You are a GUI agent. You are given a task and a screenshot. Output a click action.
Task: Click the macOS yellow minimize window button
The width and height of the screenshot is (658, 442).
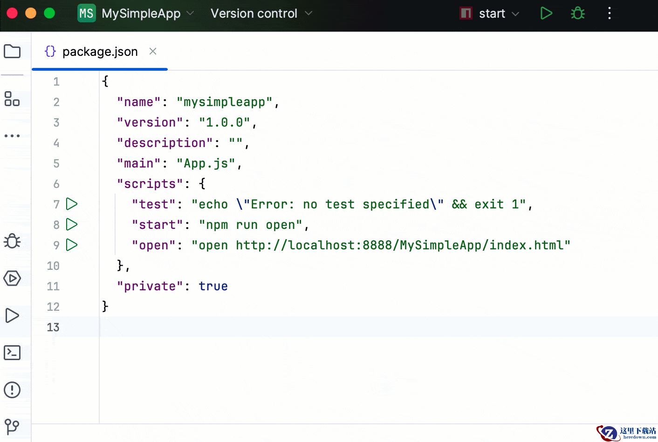pyautogui.click(x=31, y=13)
